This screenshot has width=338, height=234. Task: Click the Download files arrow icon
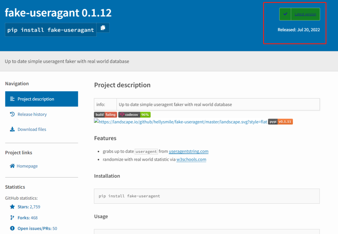[12, 129]
